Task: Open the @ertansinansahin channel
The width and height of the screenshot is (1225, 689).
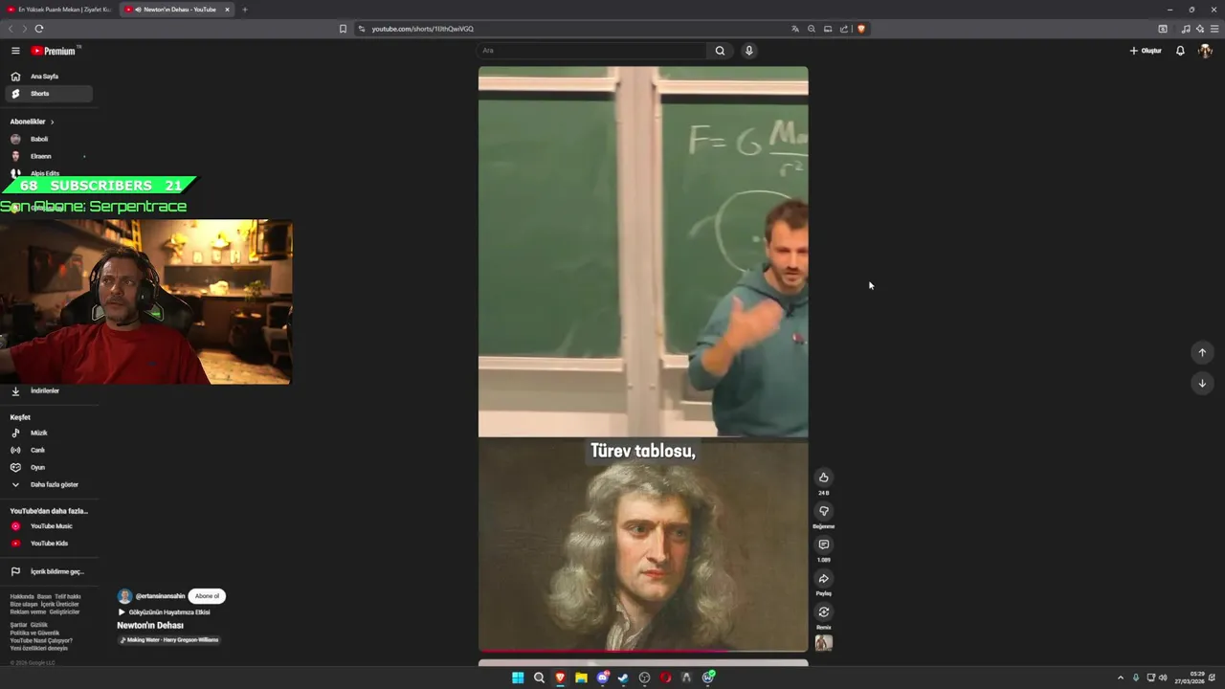Action: click(160, 596)
